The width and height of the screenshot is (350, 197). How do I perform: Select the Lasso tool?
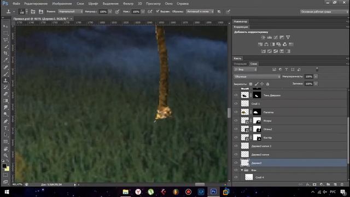click(x=5, y=40)
